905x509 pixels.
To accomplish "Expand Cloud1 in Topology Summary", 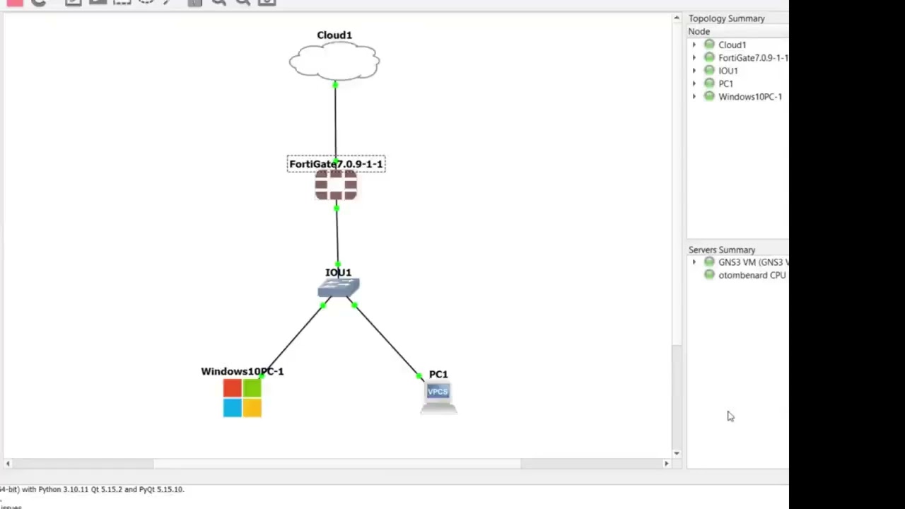I will 694,45.
